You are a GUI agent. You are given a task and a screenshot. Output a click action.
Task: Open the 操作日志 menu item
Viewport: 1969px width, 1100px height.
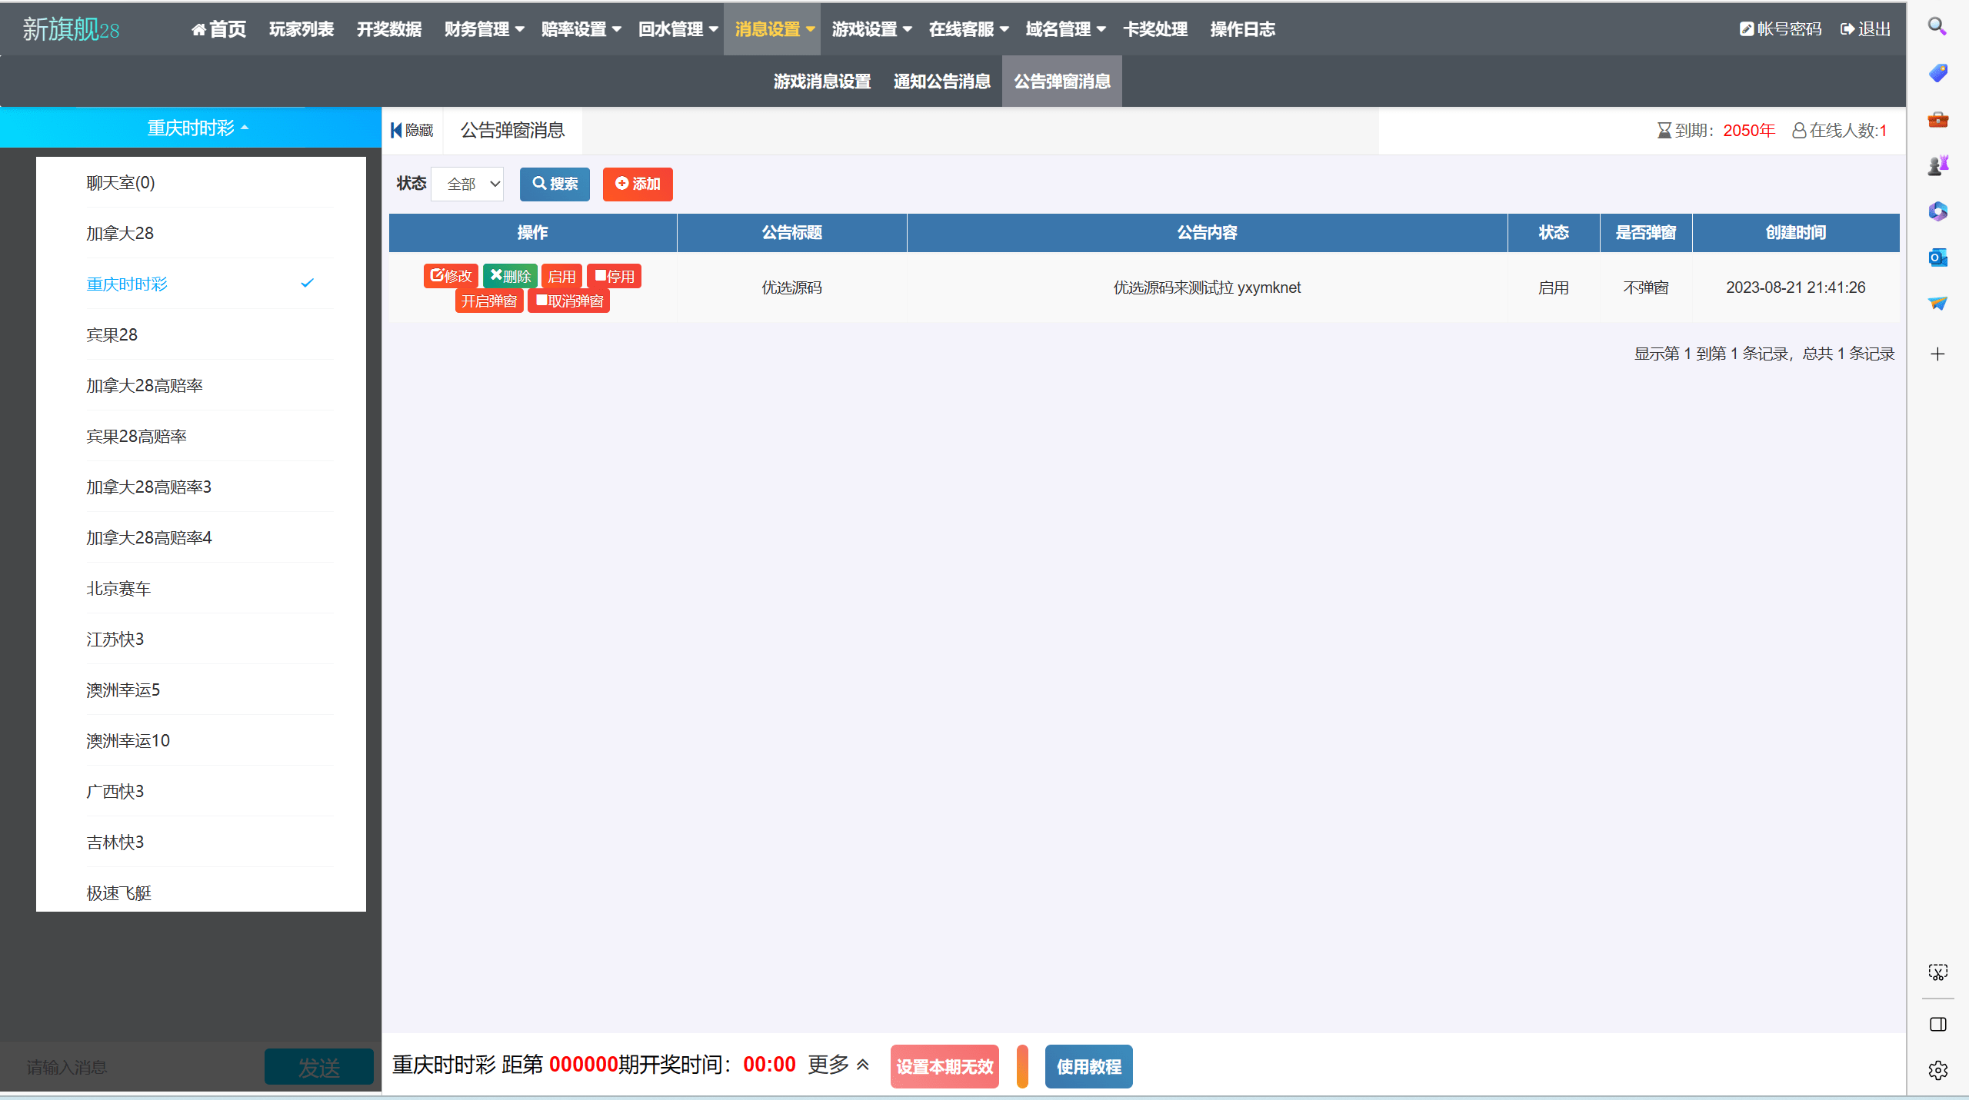1243,29
